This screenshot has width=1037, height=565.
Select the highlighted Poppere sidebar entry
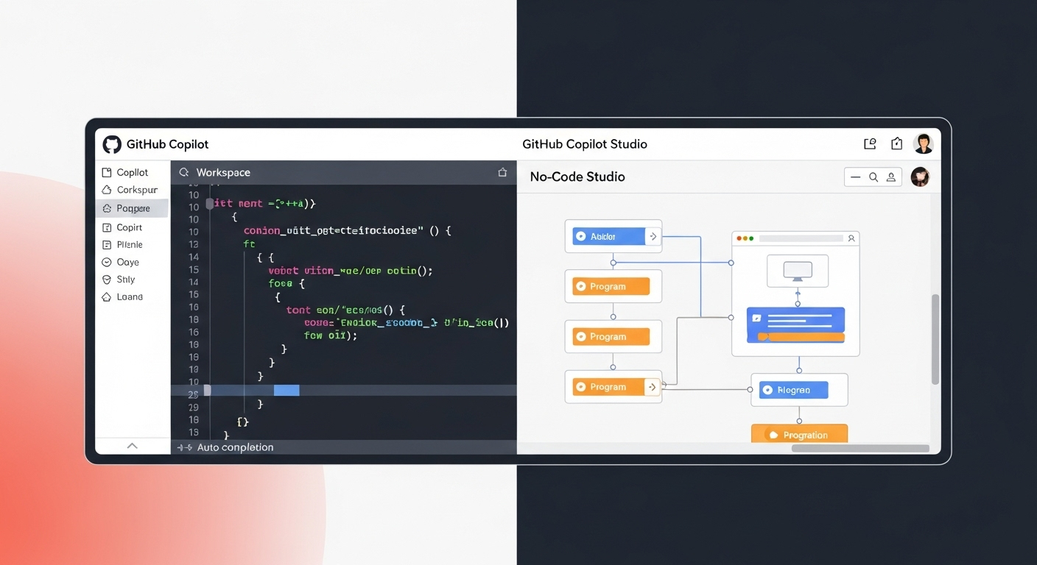pos(132,208)
